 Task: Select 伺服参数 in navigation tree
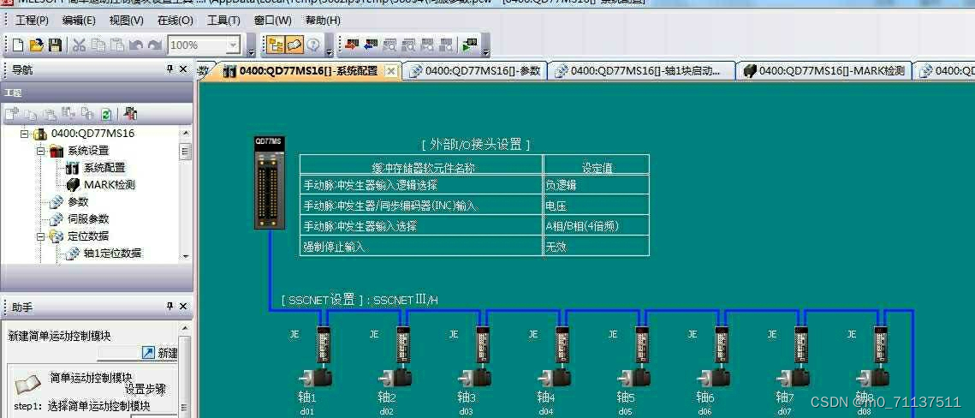click(88, 219)
